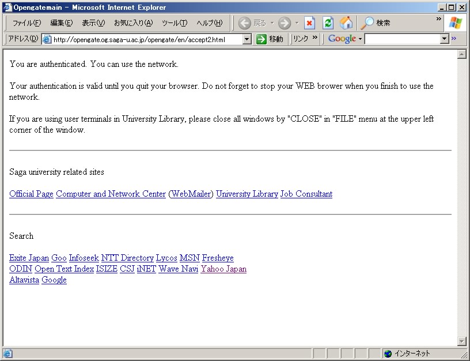Image resolution: width=470 pixels, height=361 pixels.
Task: Click the WebMailer link
Action: click(191, 194)
